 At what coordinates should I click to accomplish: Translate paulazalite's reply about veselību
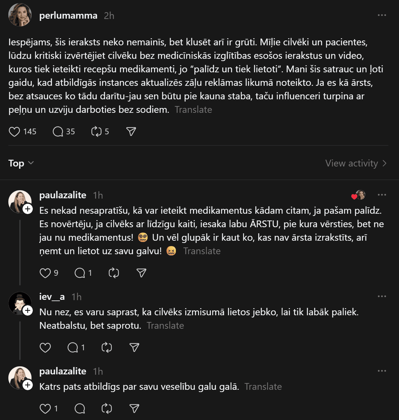[x=263, y=387]
